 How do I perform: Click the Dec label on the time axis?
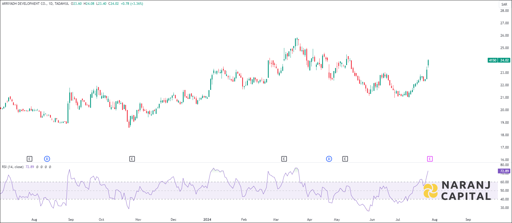coord(173,220)
